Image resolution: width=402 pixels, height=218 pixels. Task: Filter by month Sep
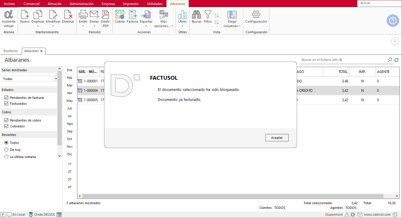pyautogui.click(x=70, y=131)
